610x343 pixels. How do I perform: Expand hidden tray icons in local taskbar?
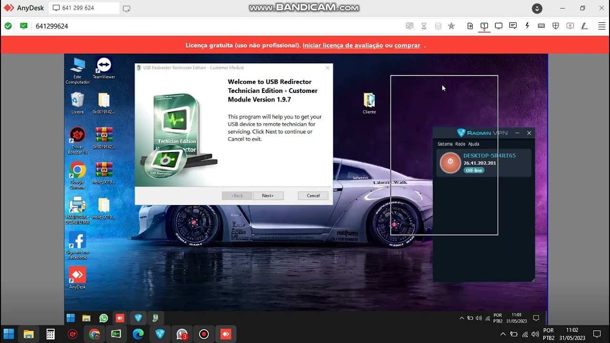click(503, 334)
